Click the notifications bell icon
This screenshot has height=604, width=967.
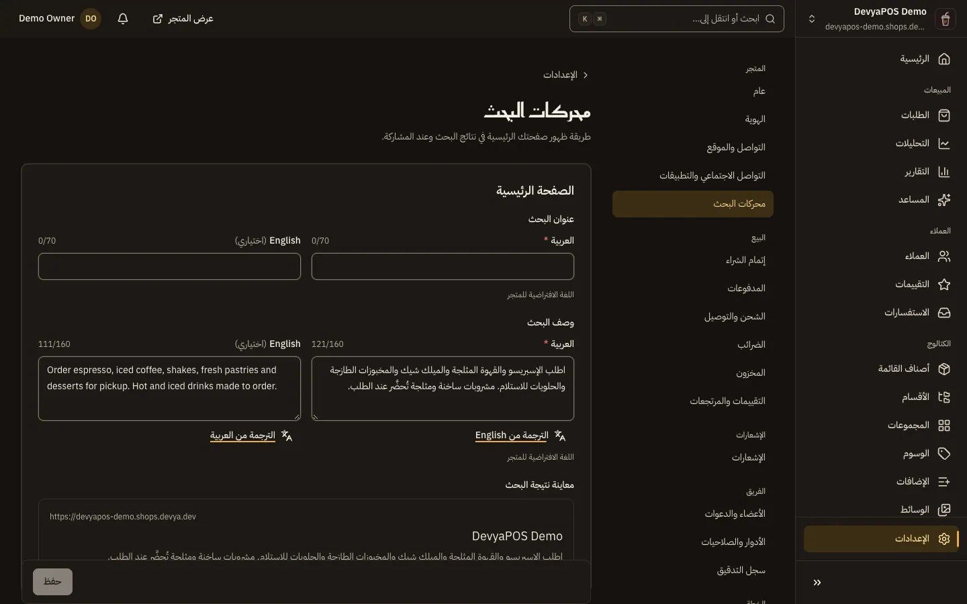click(123, 19)
